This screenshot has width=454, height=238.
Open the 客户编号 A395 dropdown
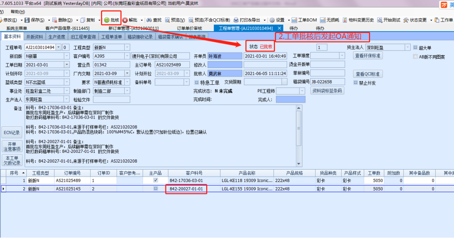point(127,56)
